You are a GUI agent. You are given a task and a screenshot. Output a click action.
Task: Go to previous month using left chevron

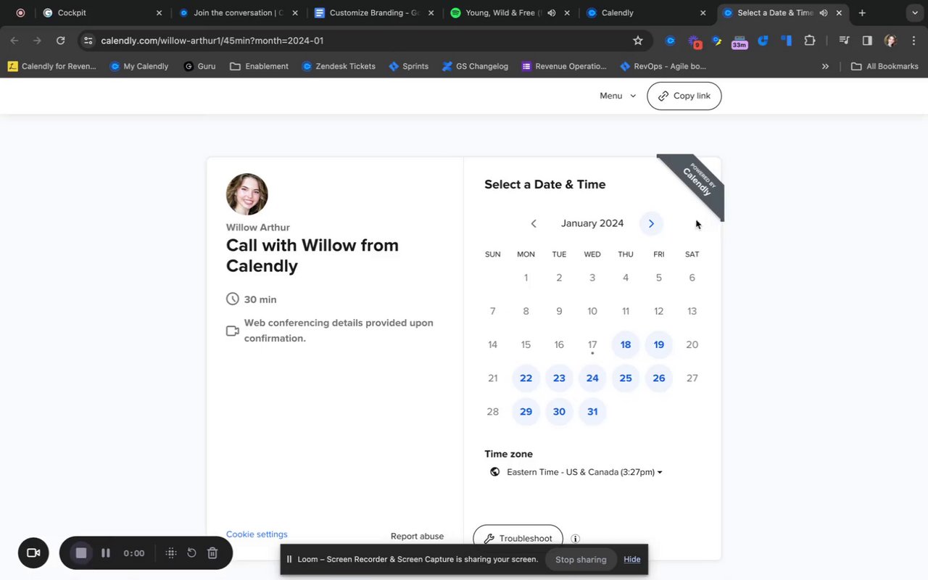coord(534,223)
